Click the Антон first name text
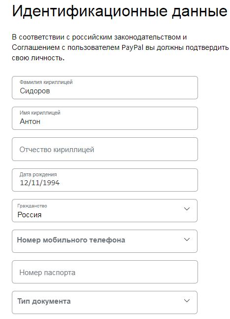Screen dimensions: 230x319 coord(30,121)
